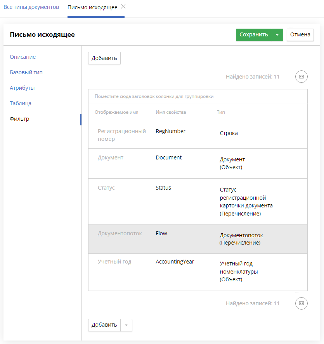Image resolution: width=324 pixels, height=344 pixels.
Task: Click the column auto-fit icon above the grid
Action: coord(301,76)
